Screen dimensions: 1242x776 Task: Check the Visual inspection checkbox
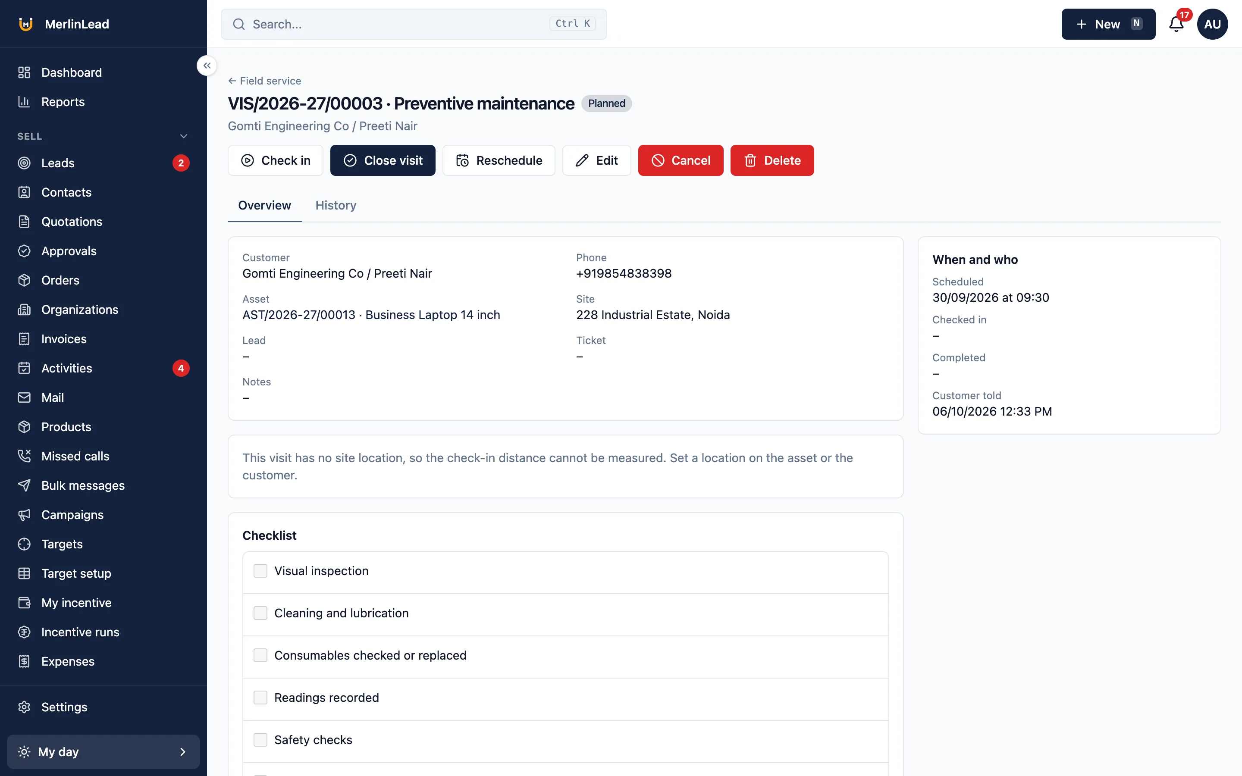coord(260,570)
